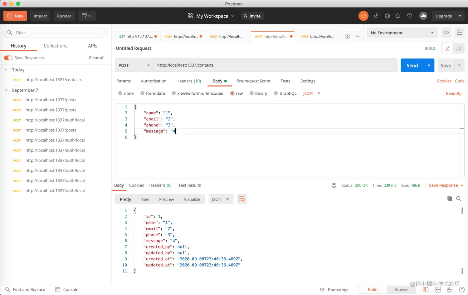Click the Import button
Viewport: 468px width, 295px height.
(40, 16)
